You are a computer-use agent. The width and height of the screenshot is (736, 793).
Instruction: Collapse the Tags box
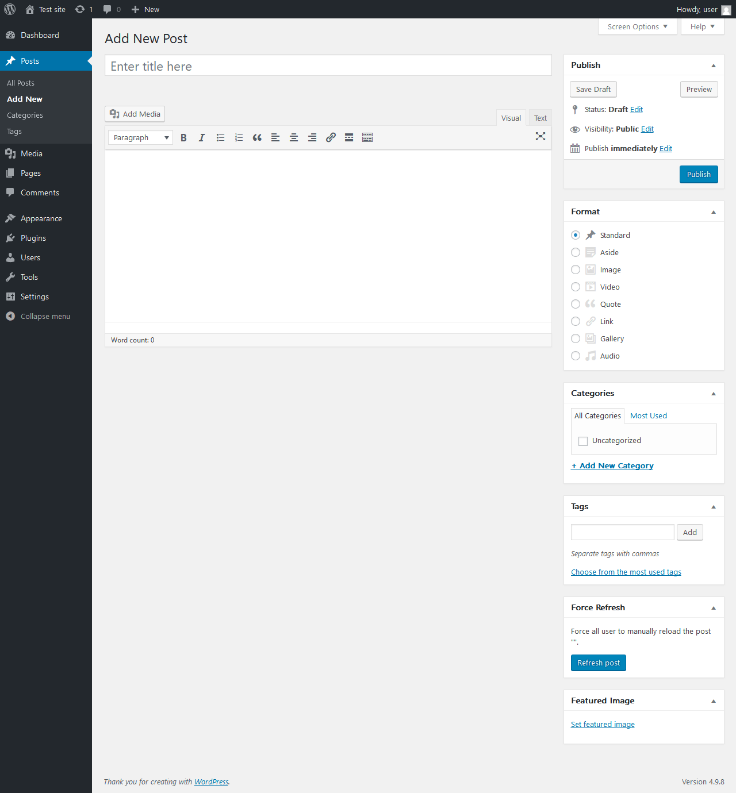pos(714,507)
